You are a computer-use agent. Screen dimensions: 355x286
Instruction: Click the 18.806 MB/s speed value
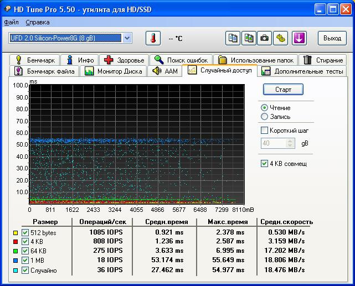284,260
